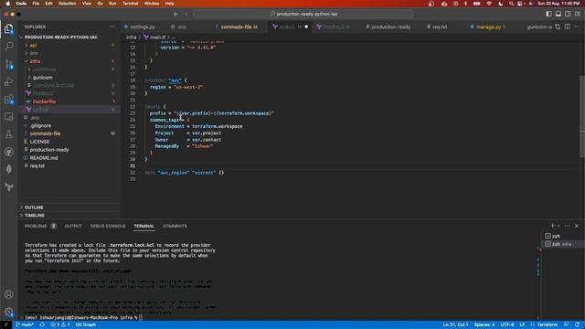Open editor more actions ellipsis
The height and width of the screenshot is (329, 585).
577,27
